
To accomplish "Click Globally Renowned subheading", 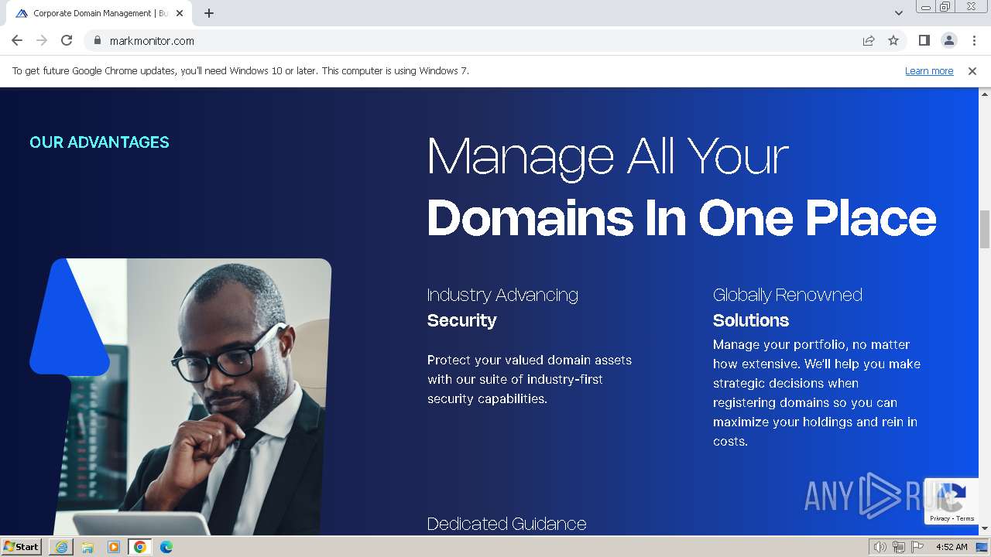I will click(787, 295).
